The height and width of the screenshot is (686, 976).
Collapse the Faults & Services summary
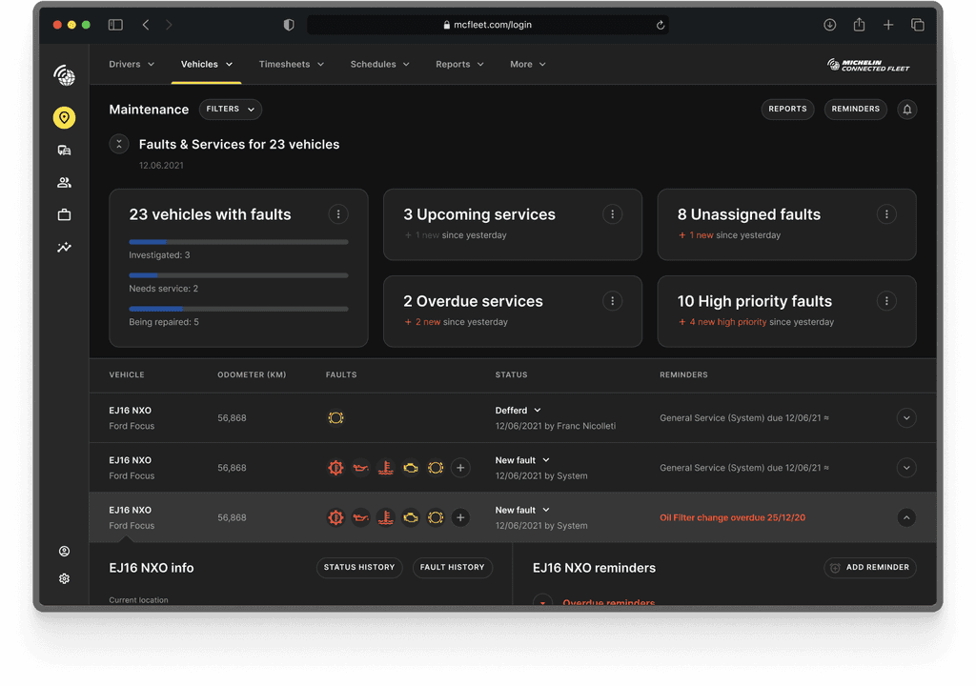(x=119, y=144)
